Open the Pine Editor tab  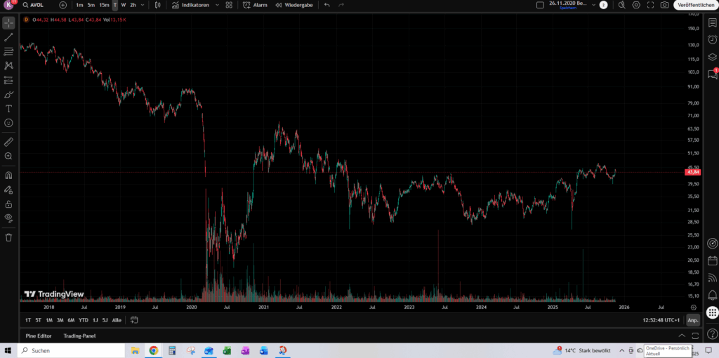point(39,336)
